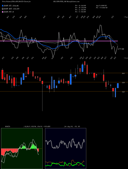Click the 'MACD:' panel label
The width and height of the screenshot is (128, 169).
pos(7,126)
